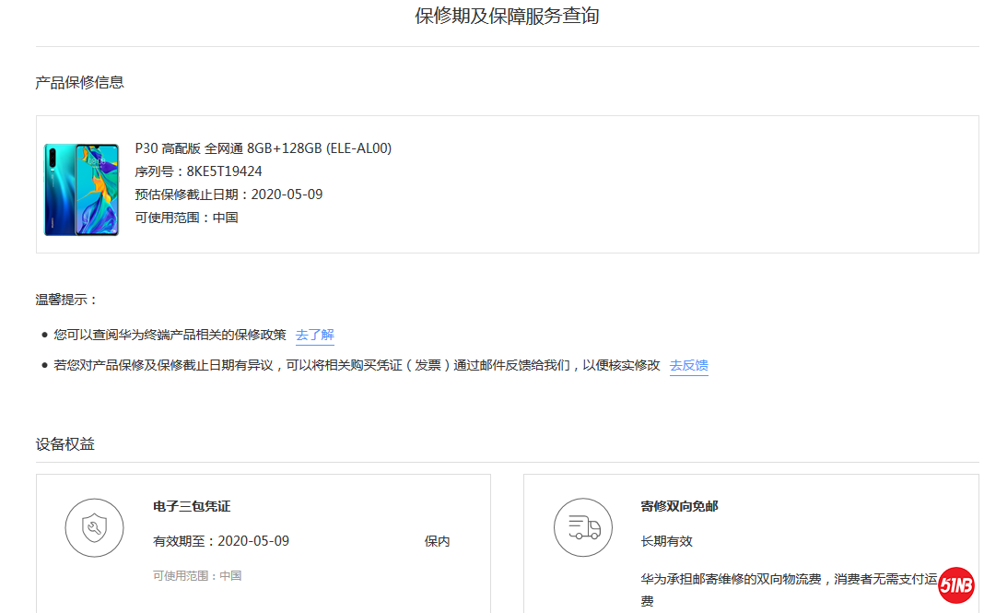The image size is (984, 613).
Task: Click the shield wrench icon for 电子三包凭证
Action: pos(94,528)
